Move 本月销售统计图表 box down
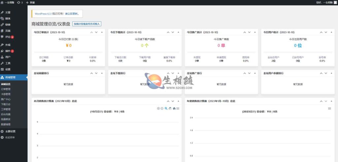The width and height of the screenshot is (338, 162). pyautogui.click(x=173, y=101)
